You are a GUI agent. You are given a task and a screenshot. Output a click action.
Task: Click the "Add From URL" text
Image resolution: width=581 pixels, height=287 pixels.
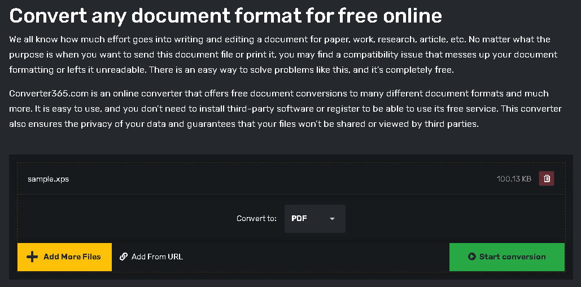pos(157,257)
